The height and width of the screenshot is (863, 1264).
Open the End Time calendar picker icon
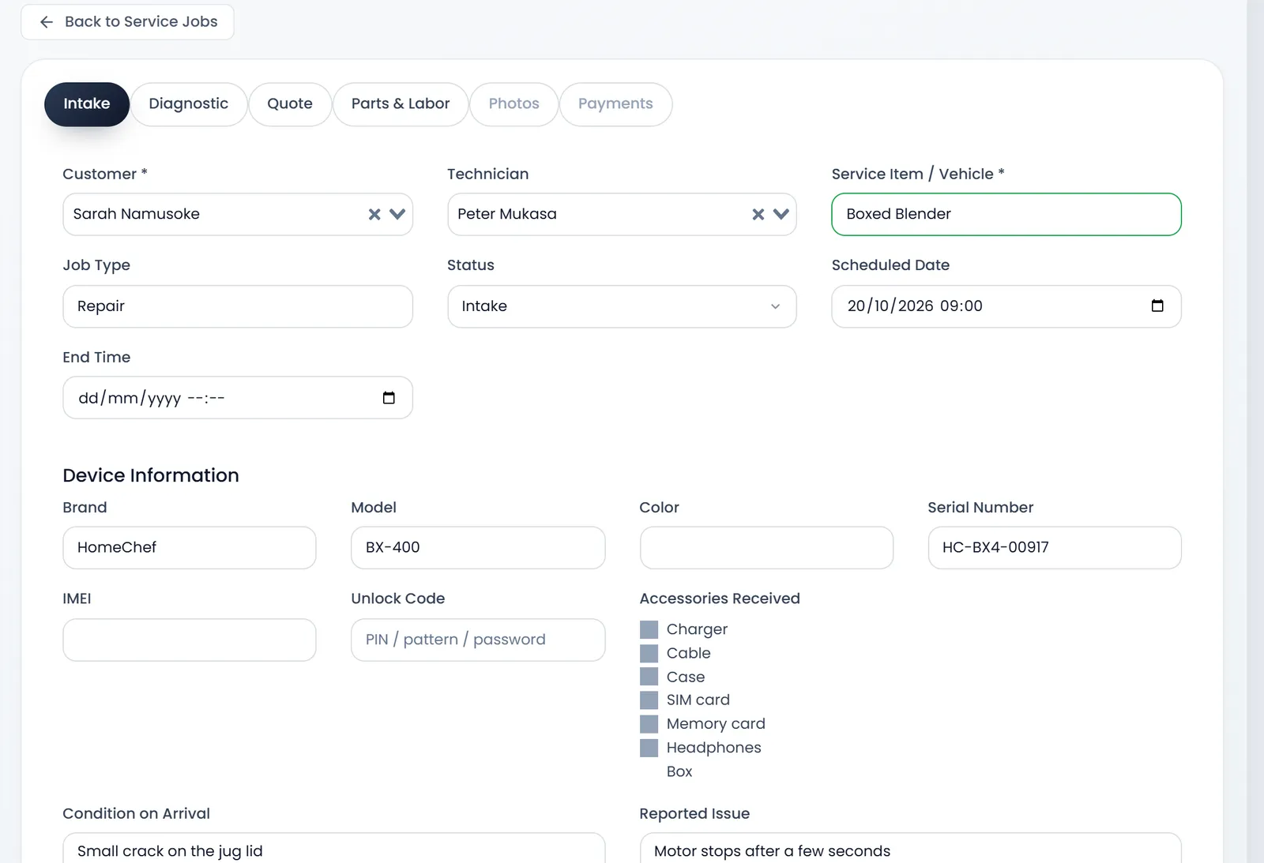coord(389,397)
